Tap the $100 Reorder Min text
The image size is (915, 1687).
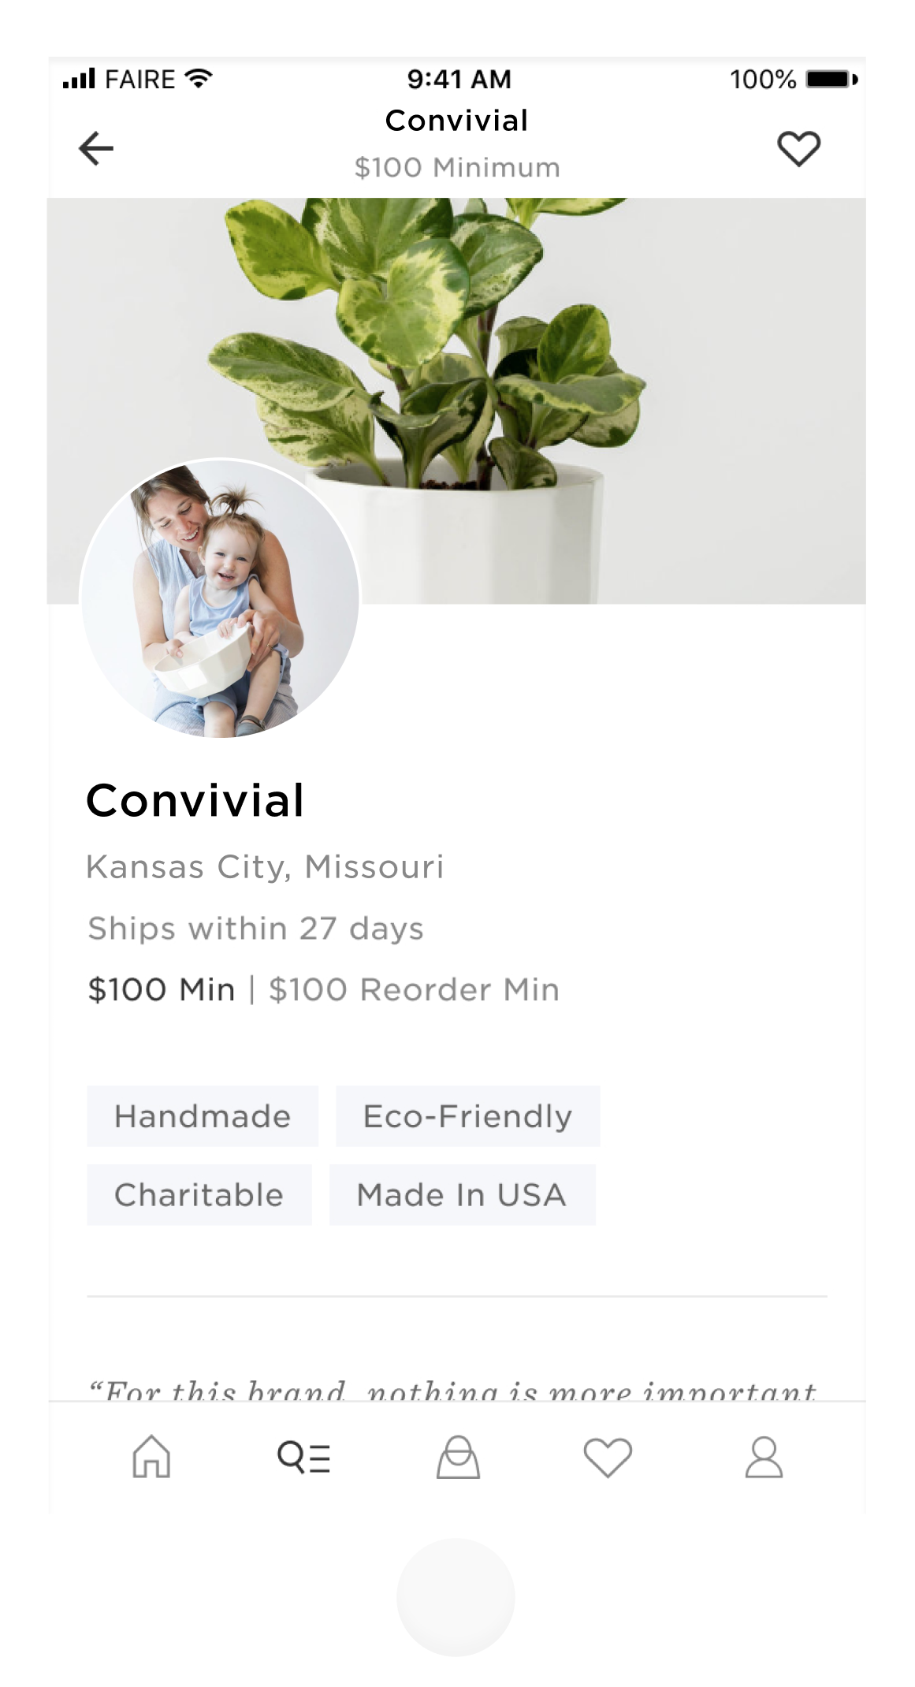(x=414, y=990)
